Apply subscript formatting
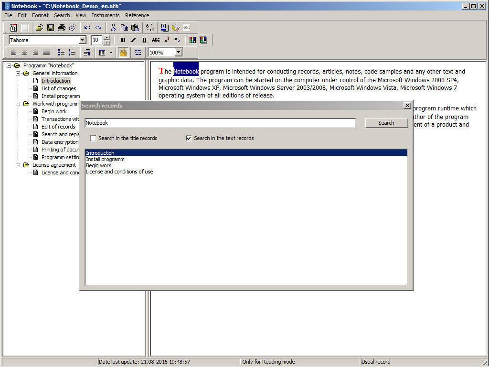The height and width of the screenshot is (367, 489). click(x=177, y=40)
